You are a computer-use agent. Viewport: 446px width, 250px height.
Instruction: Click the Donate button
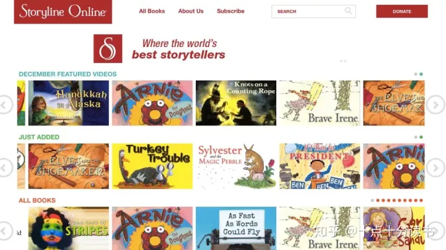[402, 11]
